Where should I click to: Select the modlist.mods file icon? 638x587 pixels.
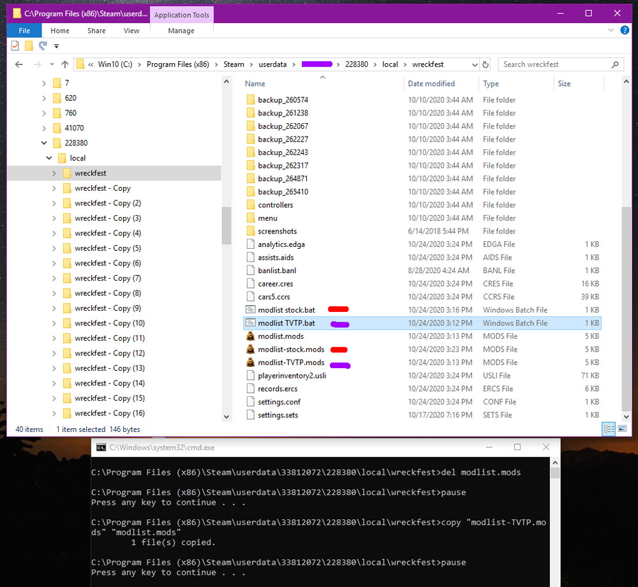[x=251, y=336]
